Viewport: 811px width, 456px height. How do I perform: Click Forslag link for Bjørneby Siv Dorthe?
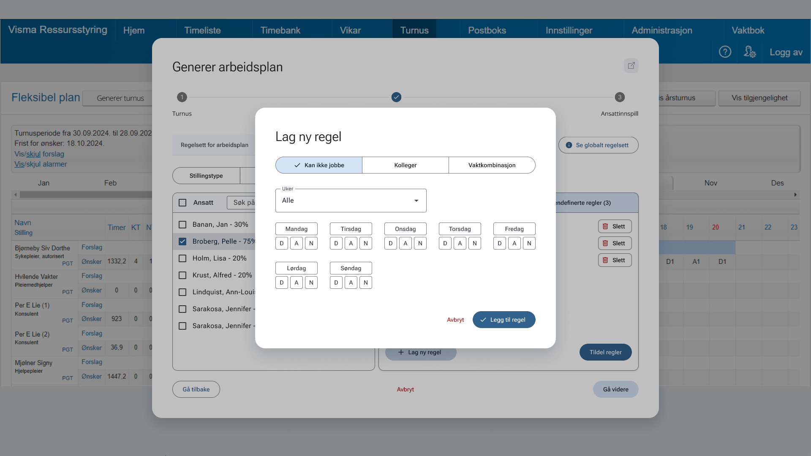pyautogui.click(x=92, y=247)
